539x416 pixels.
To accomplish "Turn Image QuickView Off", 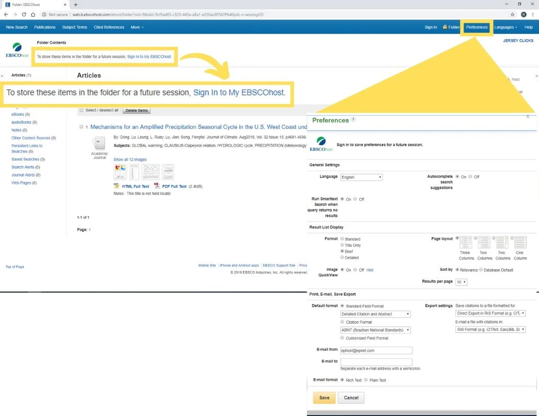I will [x=355, y=270].
